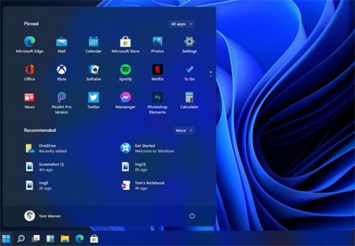The width and height of the screenshot is (355, 246).
Task: Launch Netflix
Action: pos(157,73)
